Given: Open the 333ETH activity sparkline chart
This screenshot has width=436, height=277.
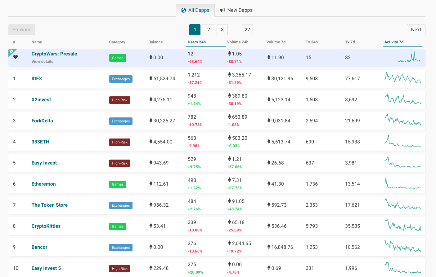Looking at the screenshot, I should click(x=402, y=141).
